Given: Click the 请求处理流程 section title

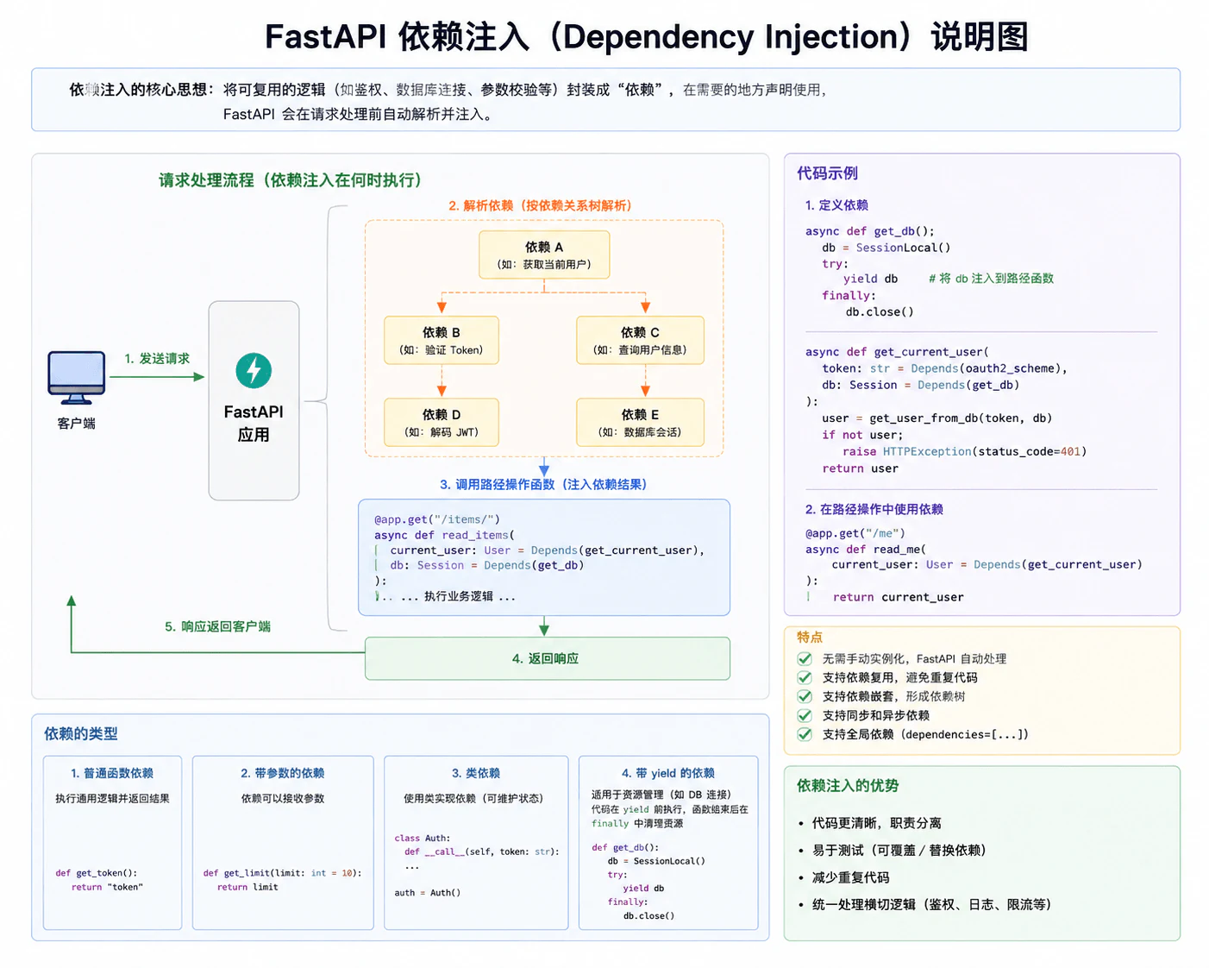Looking at the screenshot, I should coord(291,180).
